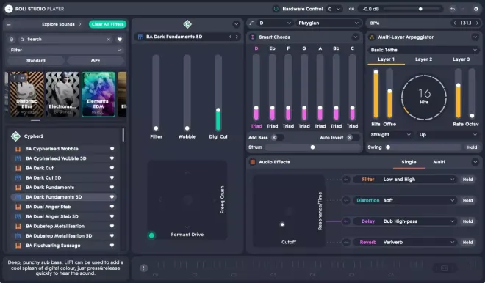Unfavorite BA Dark Fundaments 5D heart
Image resolution: width=485 pixels, height=283 pixels.
tap(112, 197)
